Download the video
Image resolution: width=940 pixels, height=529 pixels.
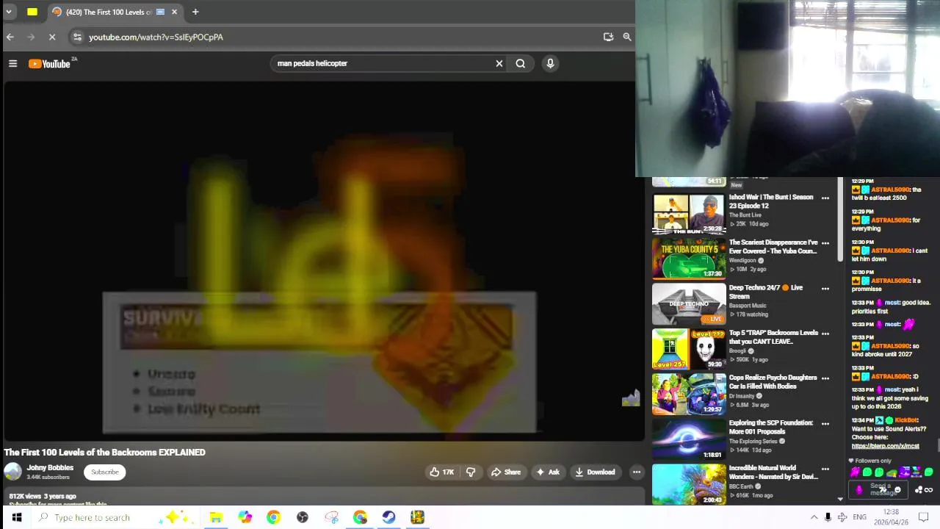coord(596,472)
